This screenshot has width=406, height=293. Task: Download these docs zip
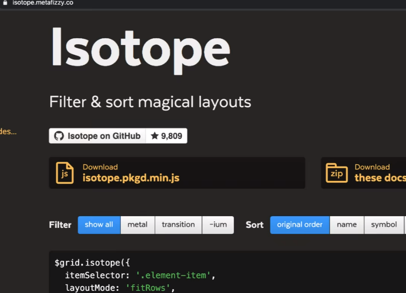364,173
